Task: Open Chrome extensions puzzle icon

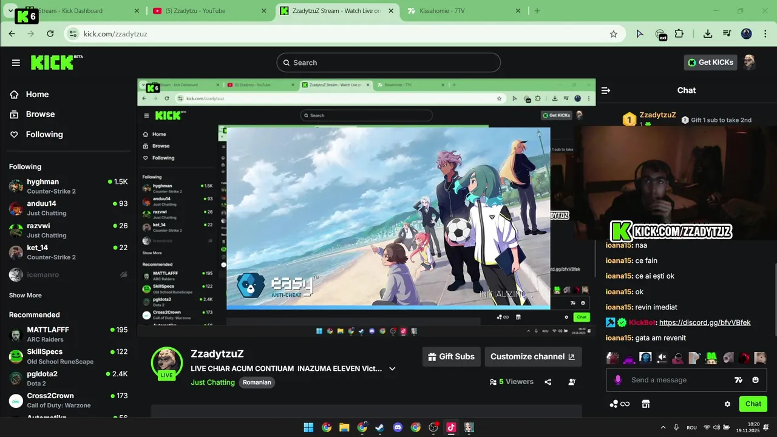Action: 679,34
